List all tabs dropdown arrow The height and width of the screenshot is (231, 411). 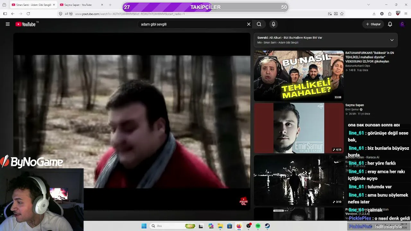(368, 5)
